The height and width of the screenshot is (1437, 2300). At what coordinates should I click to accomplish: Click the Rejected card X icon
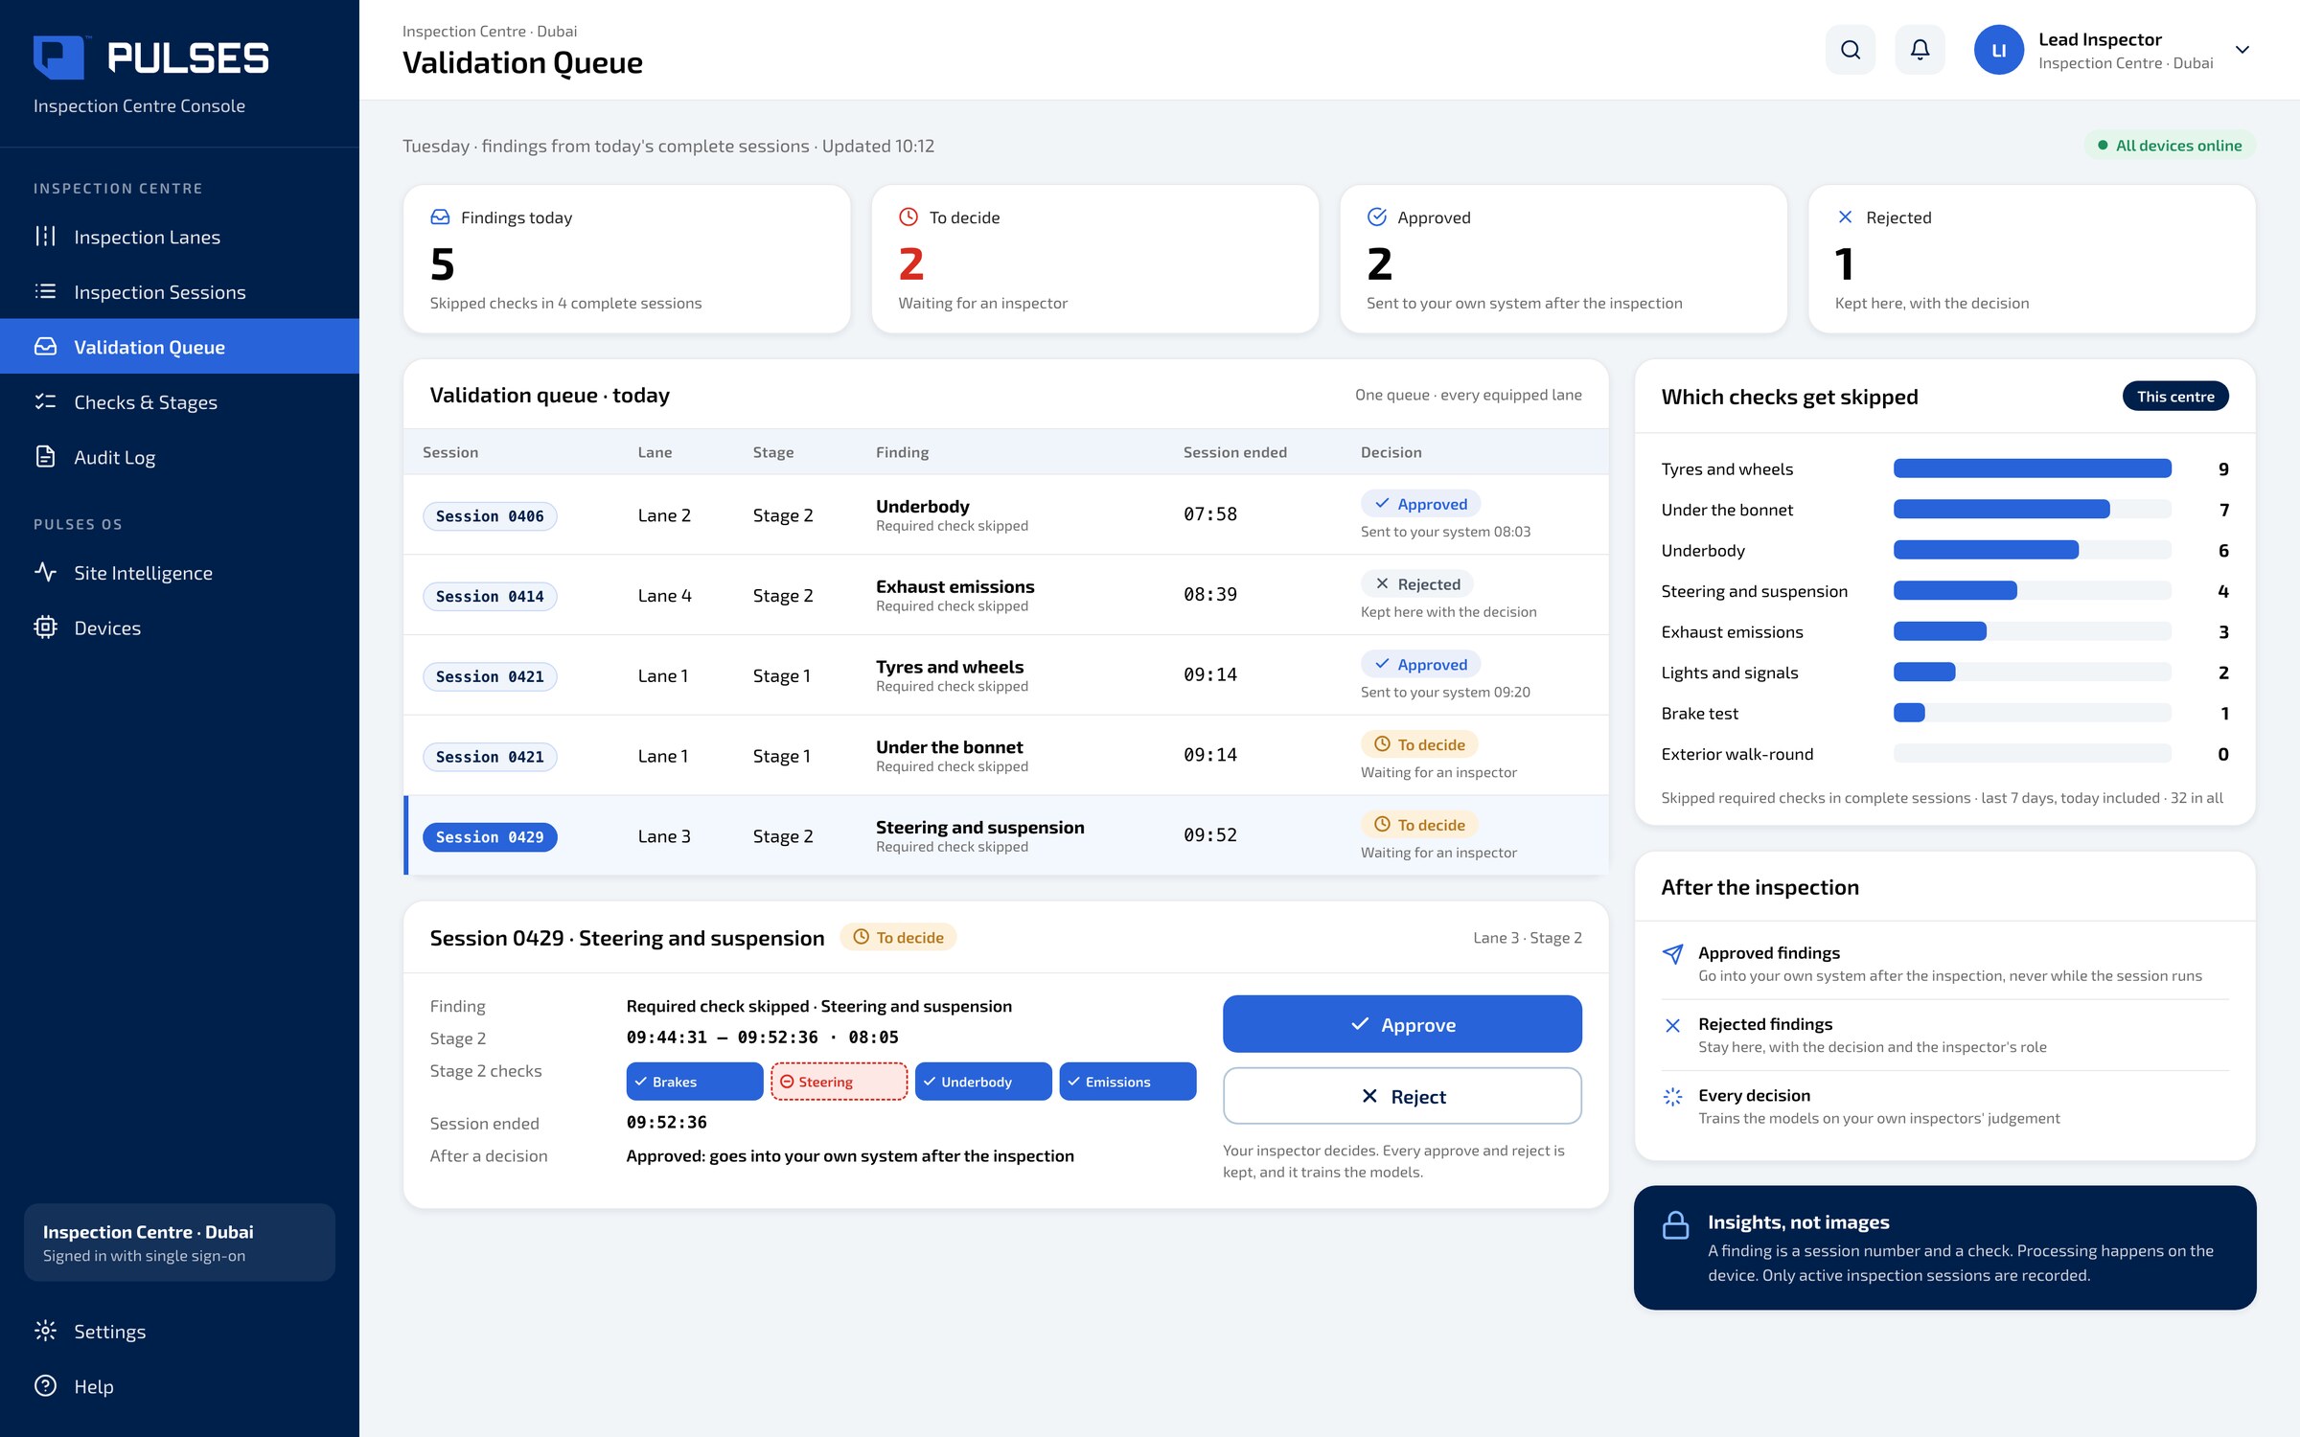point(1845,217)
